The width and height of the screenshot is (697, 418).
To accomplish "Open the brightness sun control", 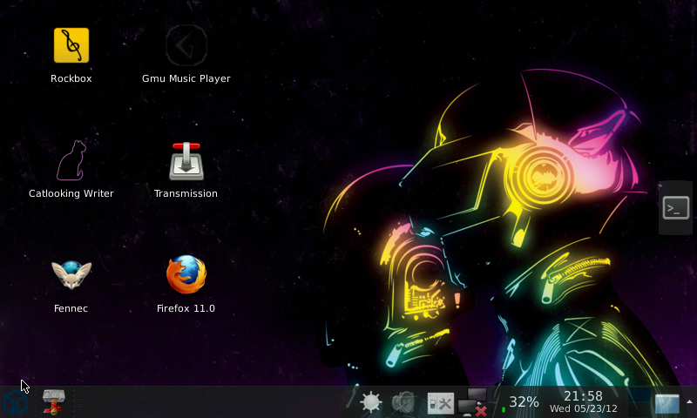I will click(371, 402).
